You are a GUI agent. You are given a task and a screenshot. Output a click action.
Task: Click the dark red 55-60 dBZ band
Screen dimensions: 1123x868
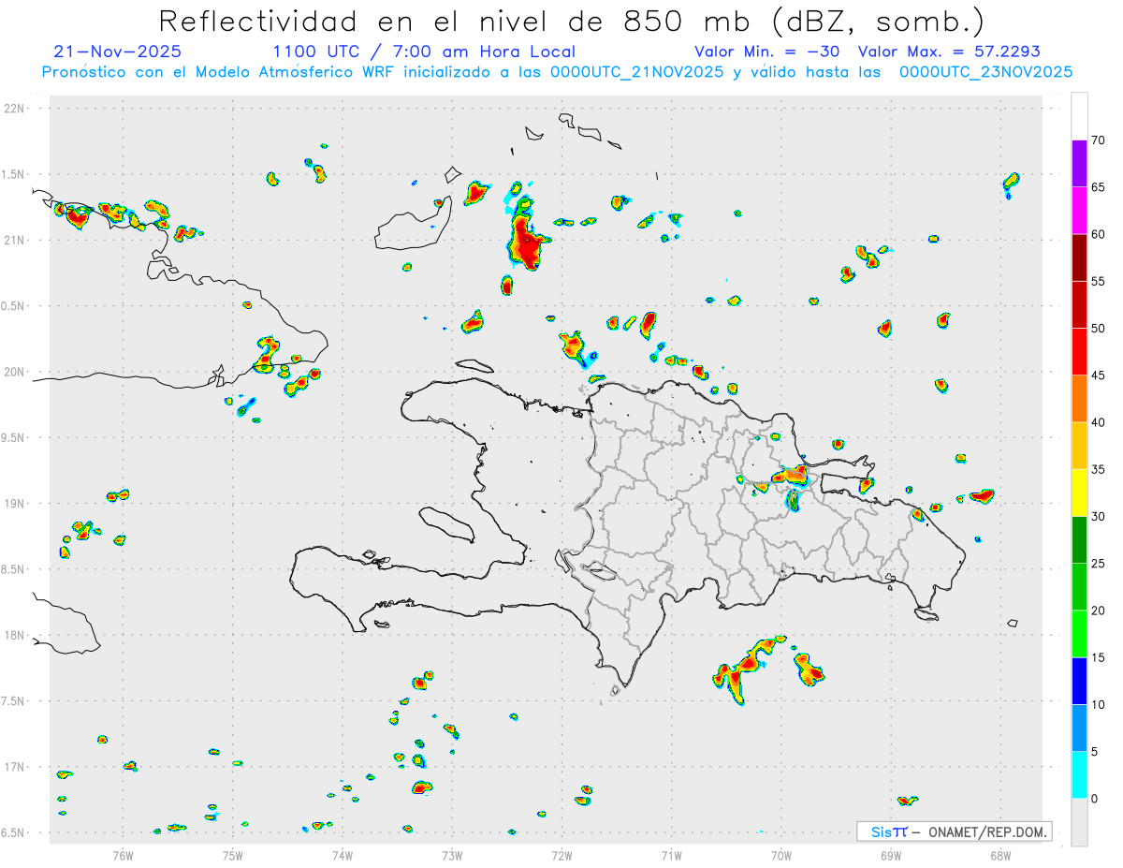click(x=1079, y=257)
